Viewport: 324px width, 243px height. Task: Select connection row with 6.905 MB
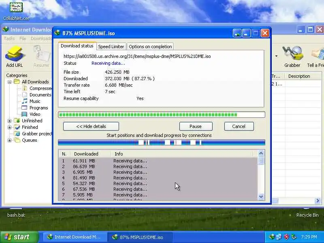point(158,172)
